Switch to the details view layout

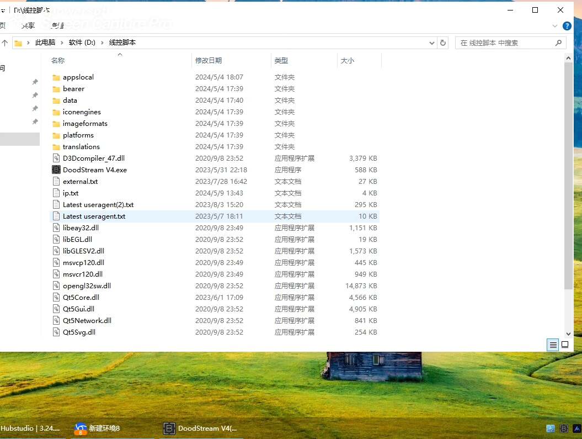click(x=553, y=345)
